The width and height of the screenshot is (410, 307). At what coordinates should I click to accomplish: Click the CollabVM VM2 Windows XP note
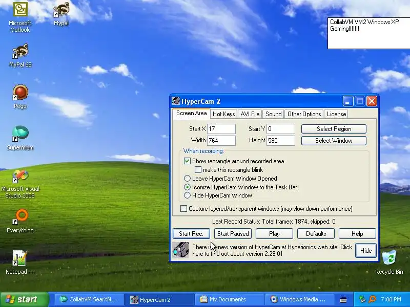pyautogui.click(x=368, y=33)
